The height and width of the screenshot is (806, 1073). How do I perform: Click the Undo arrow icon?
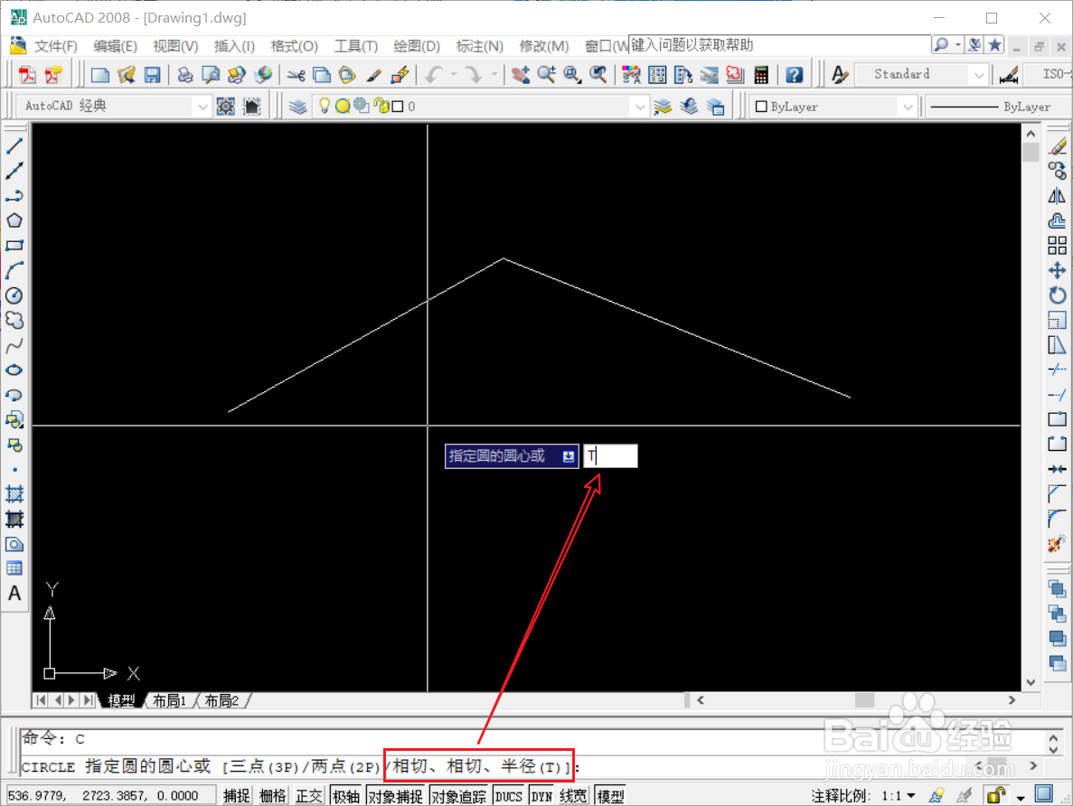pyautogui.click(x=433, y=75)
